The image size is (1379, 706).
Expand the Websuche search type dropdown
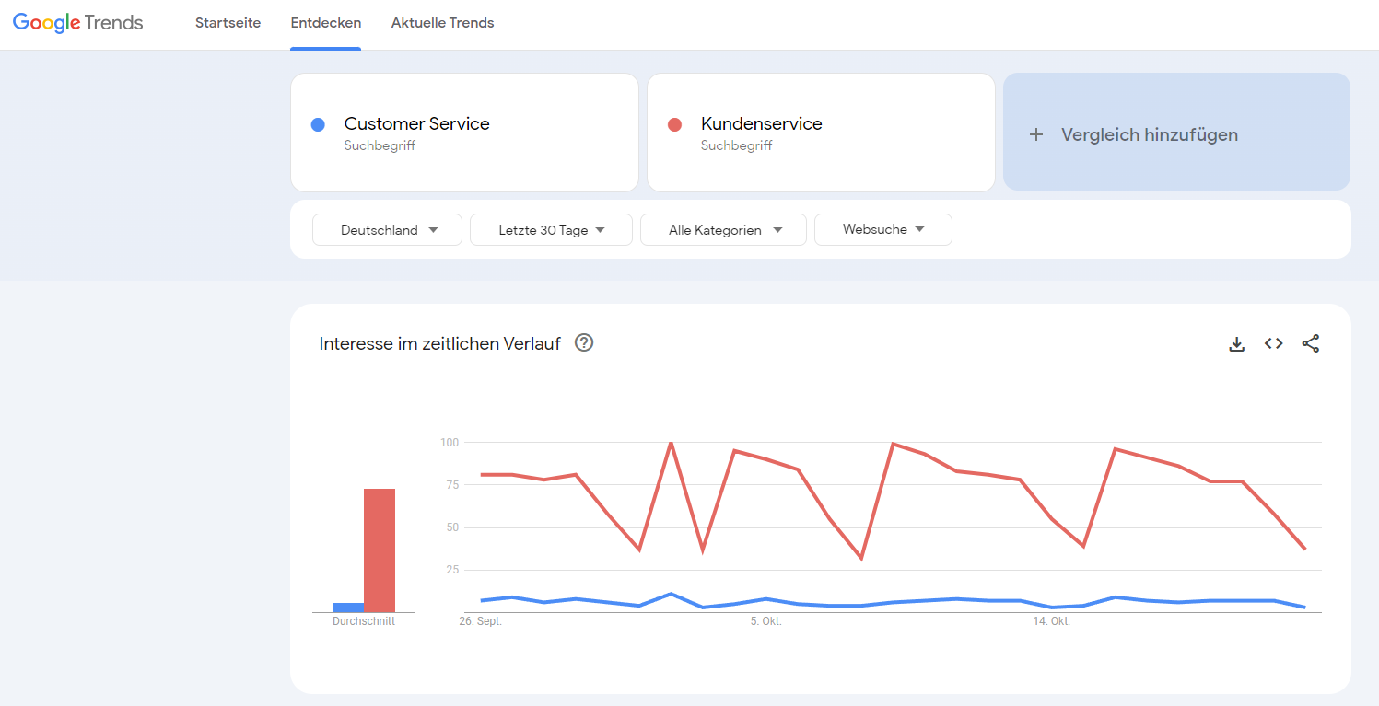pyautogui.click(x=882, y=230)
